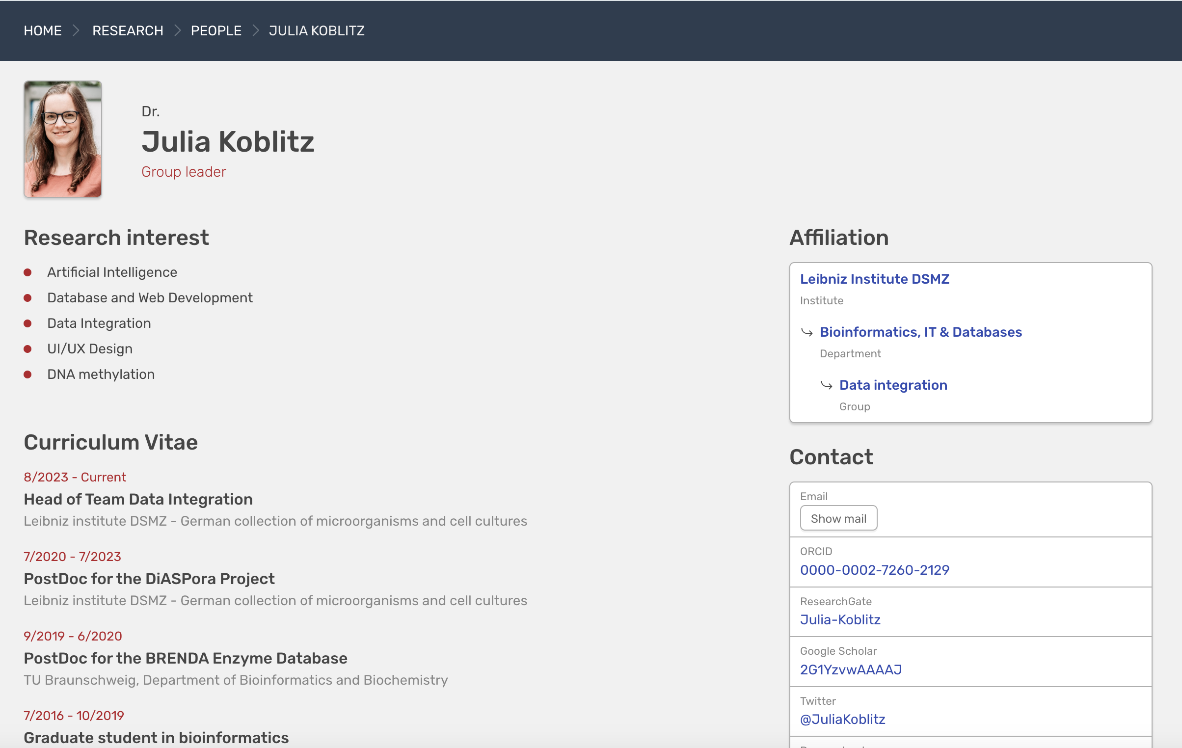Navigate to PEOPLE breadcrumb
Image resolution: width=1182 pixels, height=748 pixels.
click(216, 30)
